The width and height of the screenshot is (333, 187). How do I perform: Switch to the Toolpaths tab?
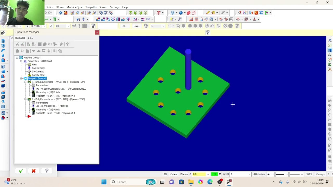click(x=20, y=38)
